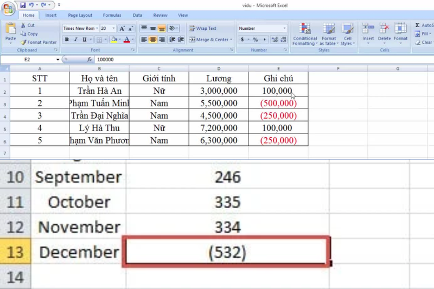Center text horizontally
The image size is (434, 289).
tap(153, 40)
